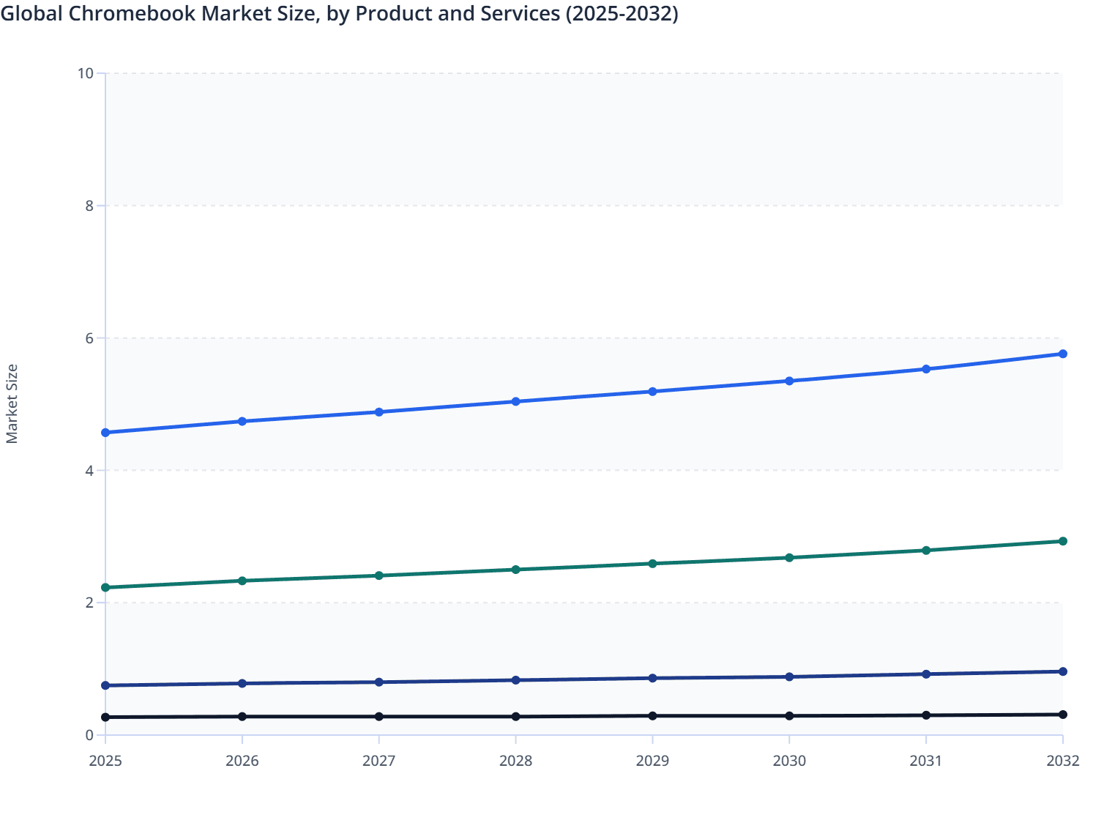Select the navy line's 2026 data point
This screenshot has width=1104, height=820.
[x=242, y=683]
